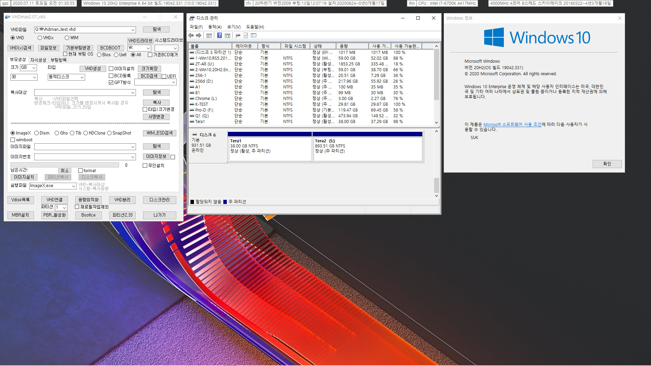Select the Tera2 (S:) partition block

[367, 146]
